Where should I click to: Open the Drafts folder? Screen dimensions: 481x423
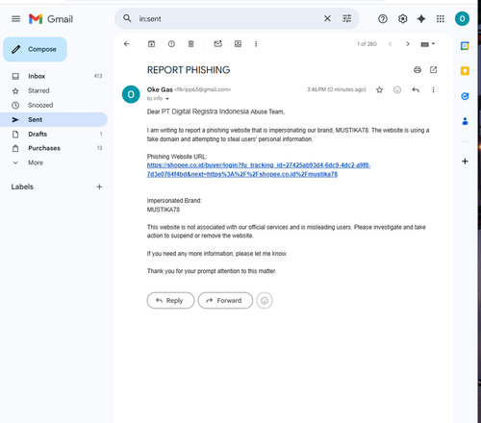pyautogui.click(x=54, y=134)
